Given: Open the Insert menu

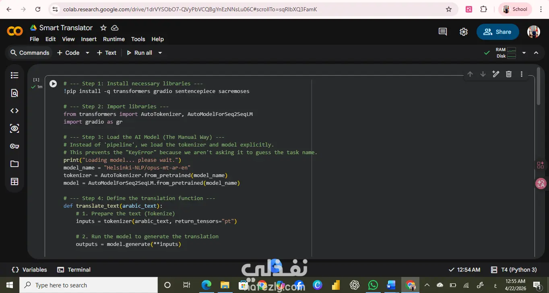Looking at the screenshot, I should pos(89,39).
